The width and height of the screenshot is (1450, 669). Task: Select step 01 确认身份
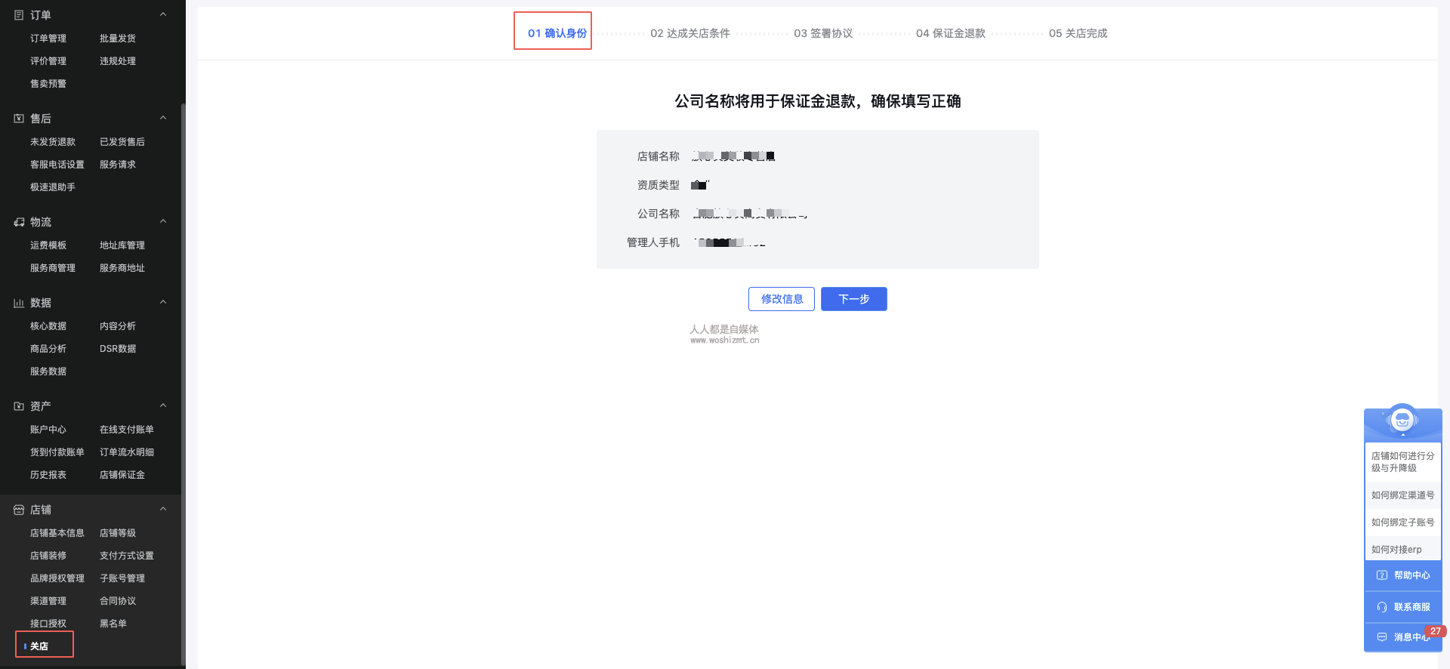[557, 33]
